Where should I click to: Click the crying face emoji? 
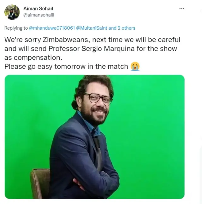click(x=135, y=66)
